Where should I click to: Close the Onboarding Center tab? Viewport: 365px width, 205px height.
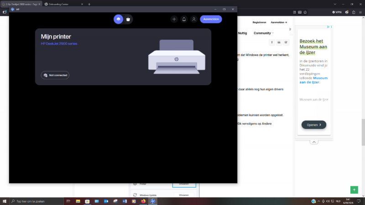click(x=82, y=4)
